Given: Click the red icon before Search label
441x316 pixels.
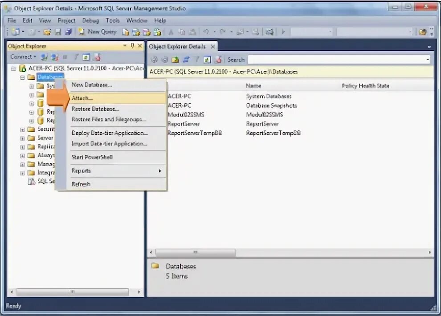Looking at the screenshot, I should coord(218,59).
